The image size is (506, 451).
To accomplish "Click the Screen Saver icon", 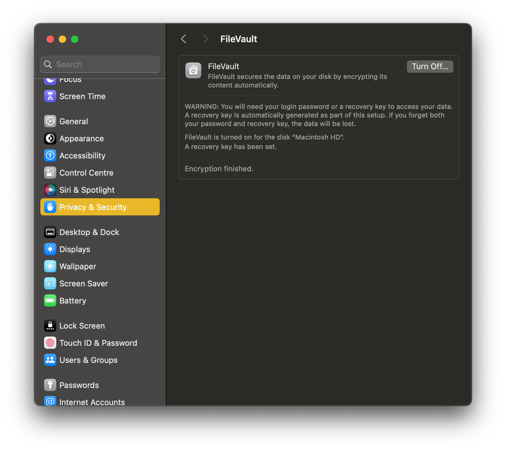I will click(50, 284).
